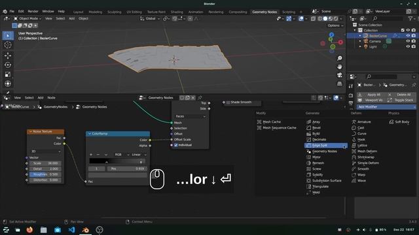
Task: Toggle solid viewport shading mode
Action: click(x=325, y=19)
